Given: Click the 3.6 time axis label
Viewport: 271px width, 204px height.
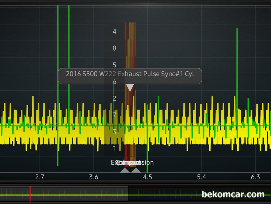Looking at the screenshot, I should 94,177.
